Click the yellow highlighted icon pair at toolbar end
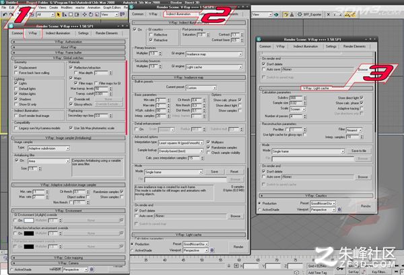The width and height of the screenshot is (404, 275). [350, 15]
